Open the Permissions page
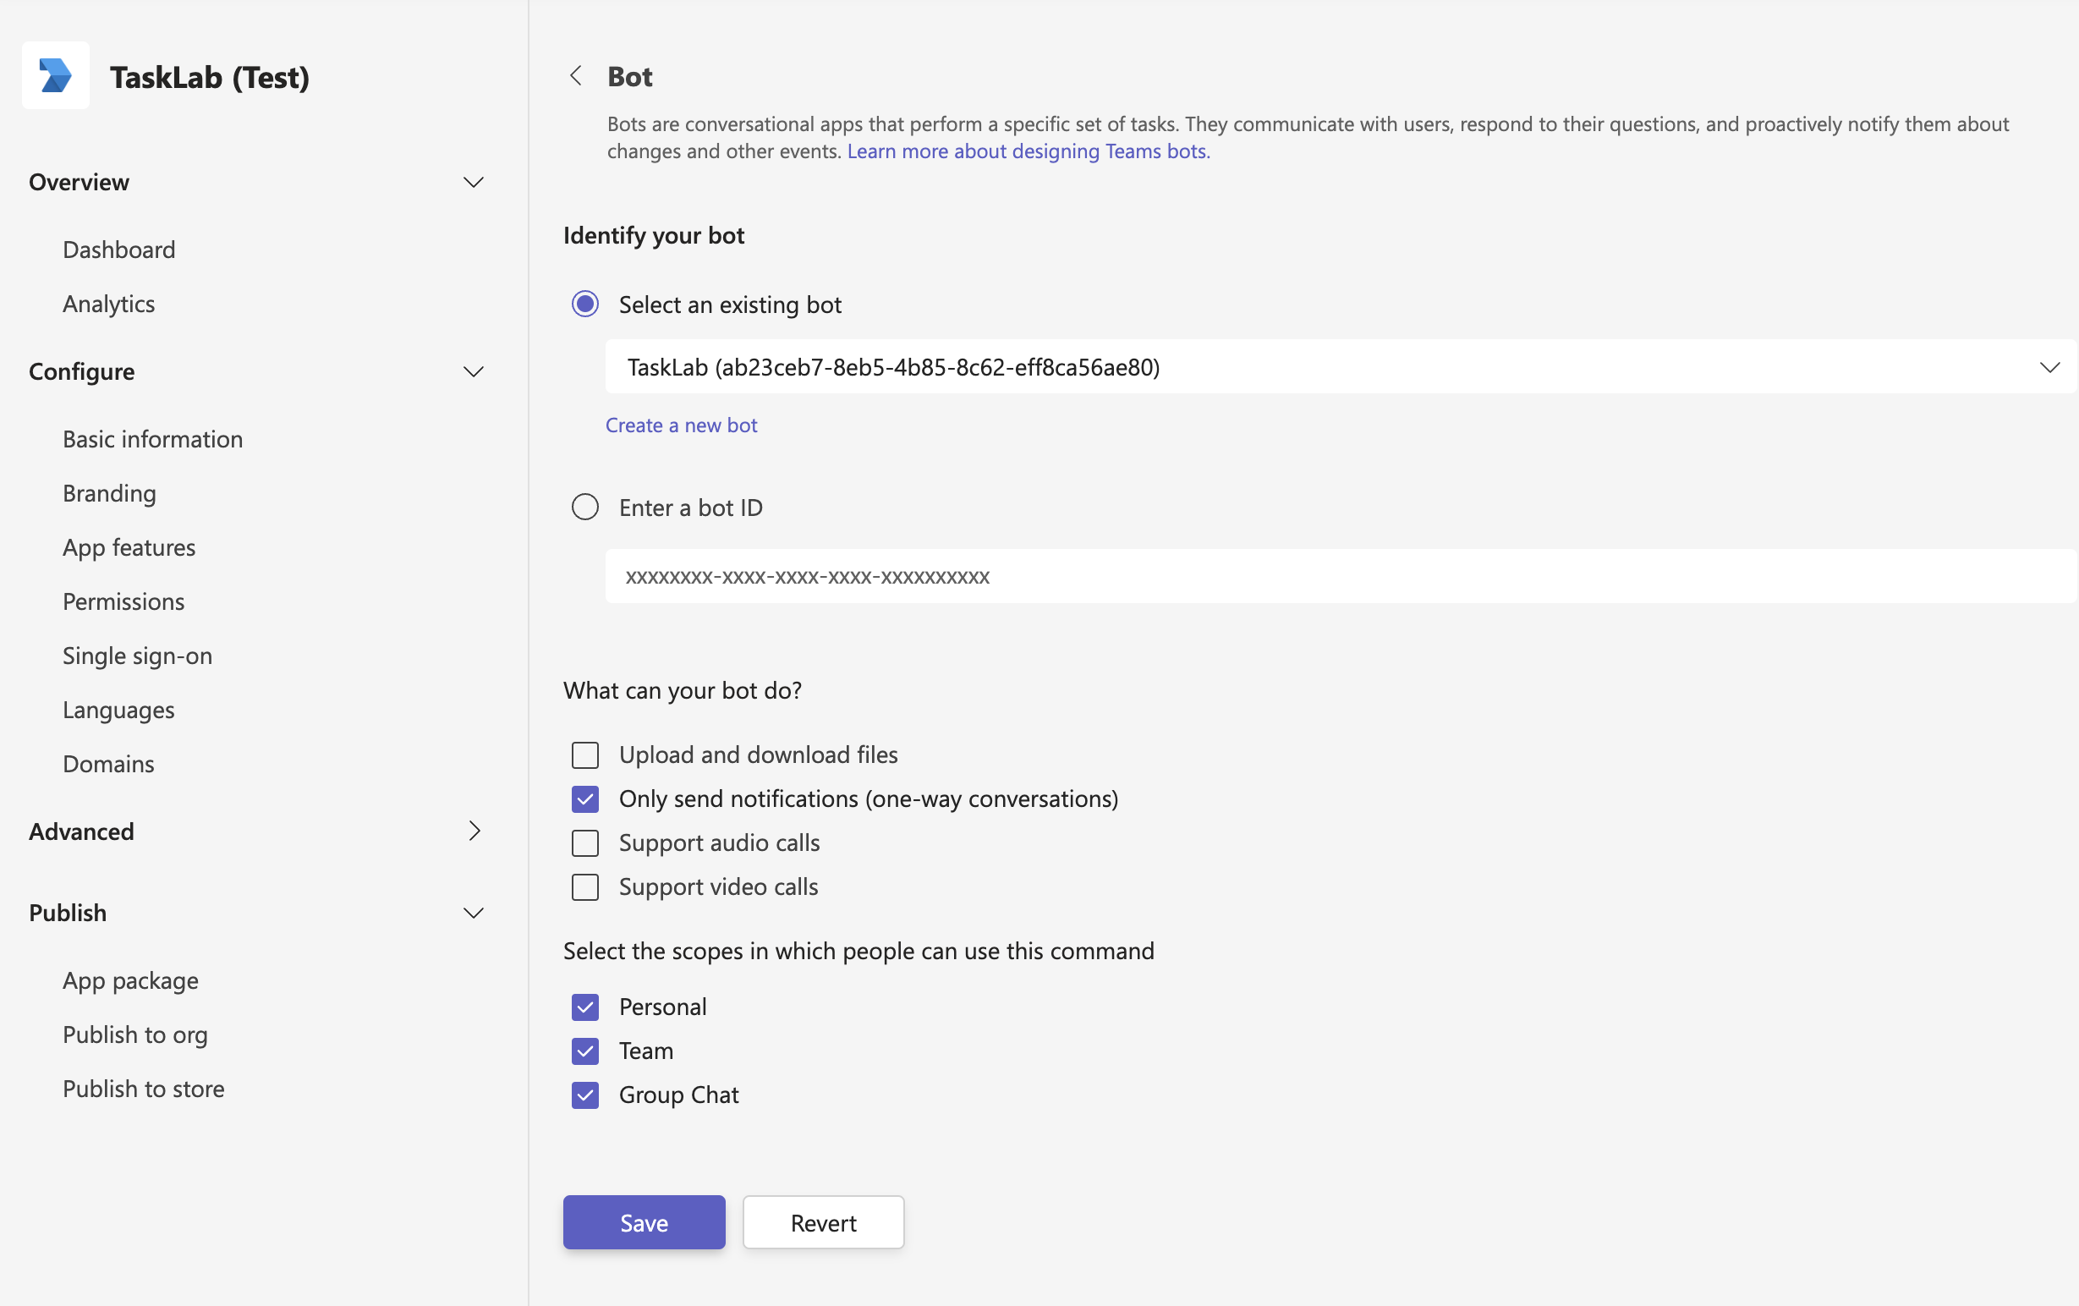 click(123, 601)
